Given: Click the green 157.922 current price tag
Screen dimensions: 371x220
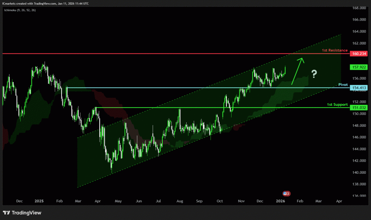Looking at the screenshot, I should point(359,67).
